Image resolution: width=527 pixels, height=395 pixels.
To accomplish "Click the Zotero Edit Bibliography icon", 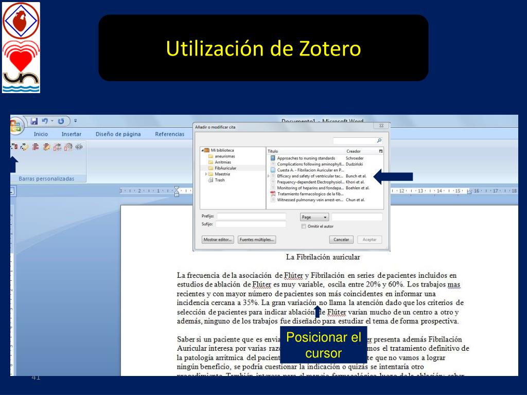I will coord(46,147).
